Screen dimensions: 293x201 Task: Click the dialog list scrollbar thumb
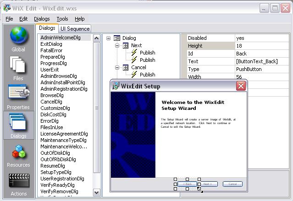coord(97,108)
